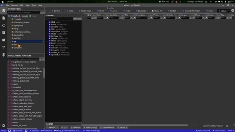Click filter icon in Title column
Screen dimensions: 235x132
pos(134,18)
